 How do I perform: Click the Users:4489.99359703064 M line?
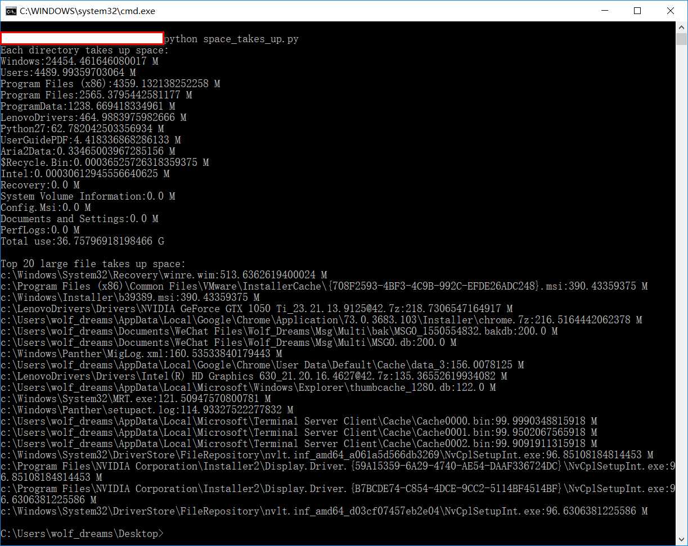coord(68,73)
